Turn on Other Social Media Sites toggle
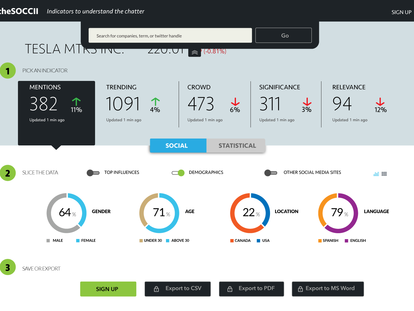The width and height of the screenshot is (414, 311). pyautogui.click(x=271, y=173)
